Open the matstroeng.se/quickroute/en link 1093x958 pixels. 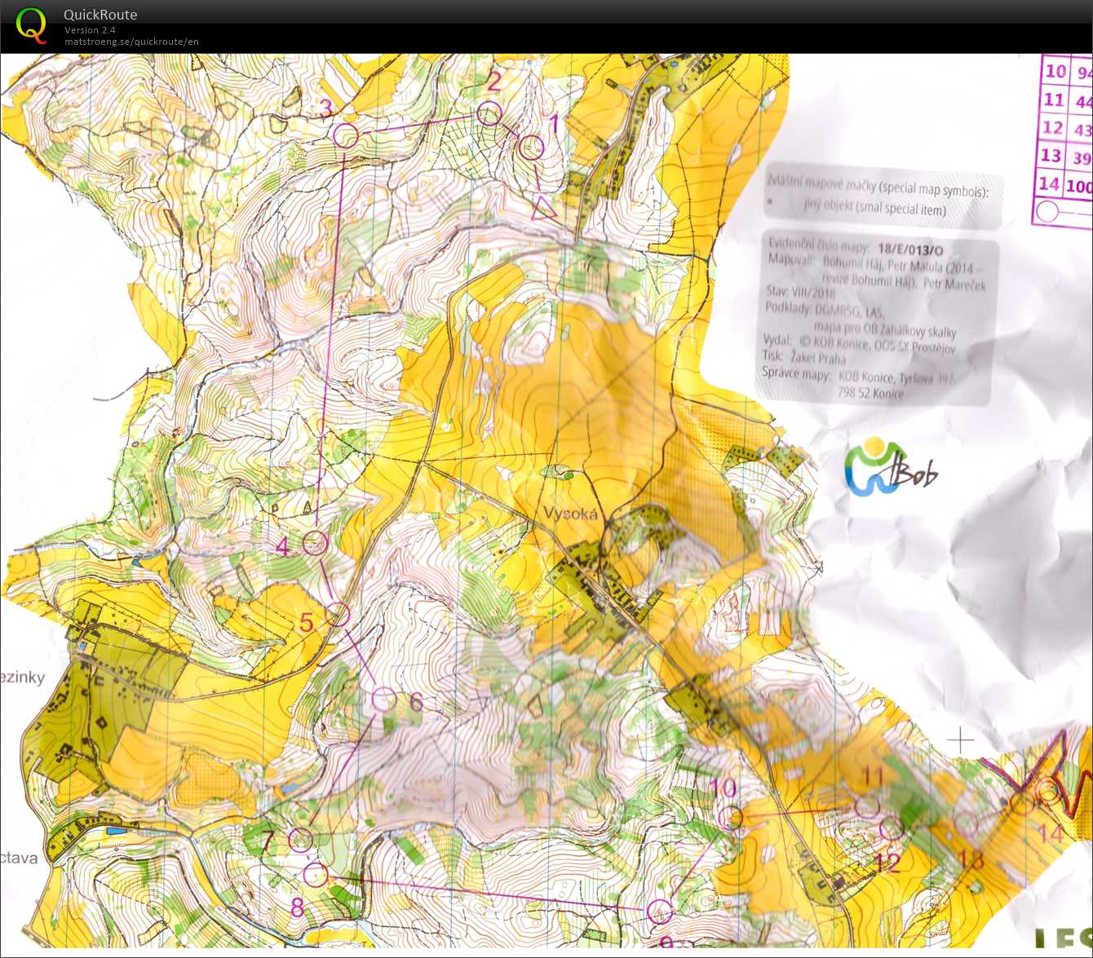pos(131,42)
